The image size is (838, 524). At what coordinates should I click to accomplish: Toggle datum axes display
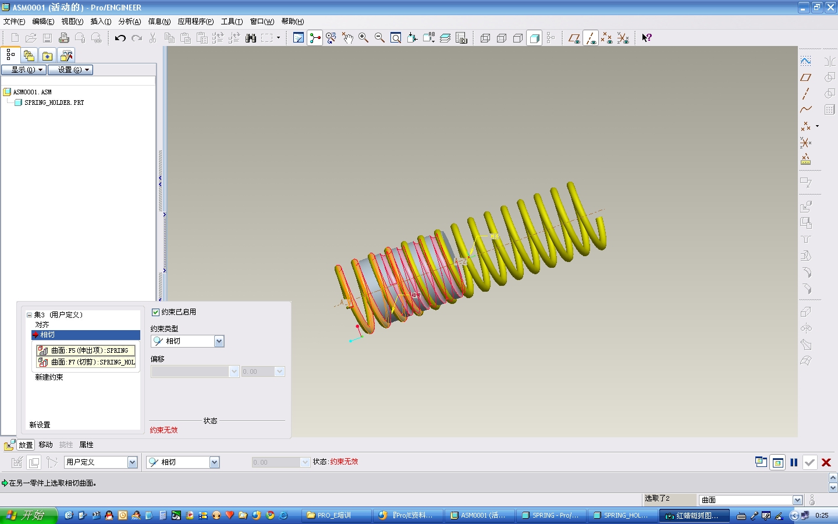(x=591, y=38)
